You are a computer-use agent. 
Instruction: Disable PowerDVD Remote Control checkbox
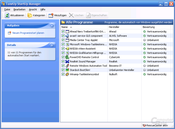pos(63,57)
